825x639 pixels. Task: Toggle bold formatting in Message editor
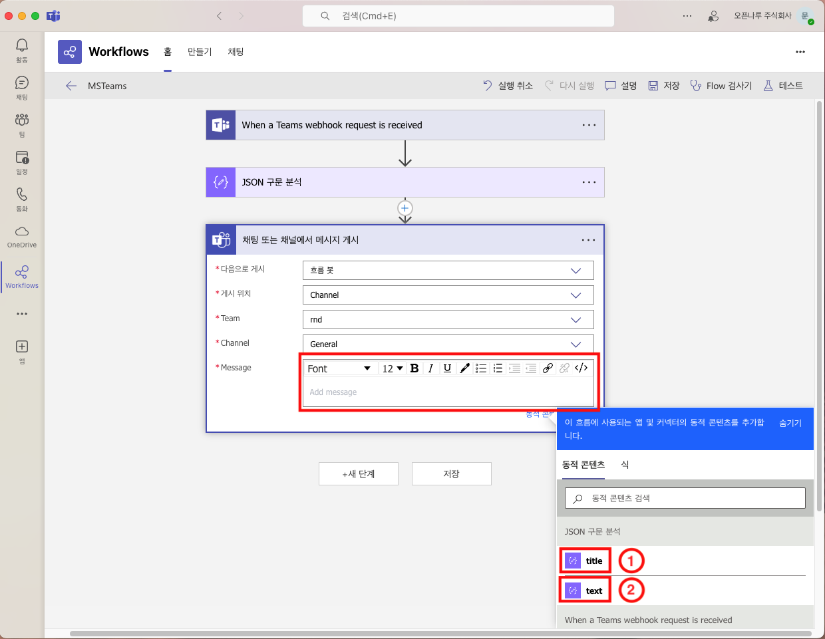point(414,368)
